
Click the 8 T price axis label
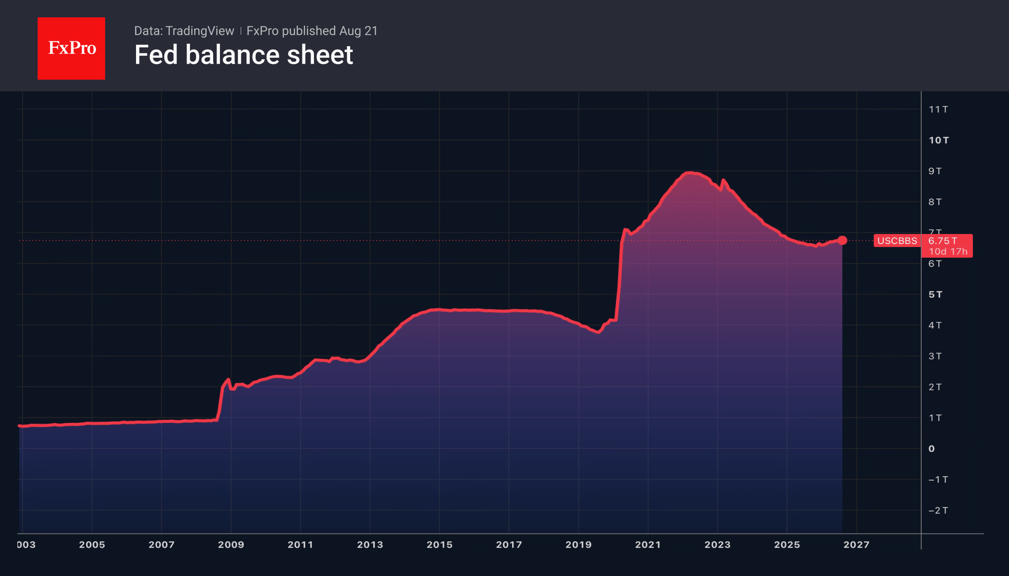click(935, 202)
